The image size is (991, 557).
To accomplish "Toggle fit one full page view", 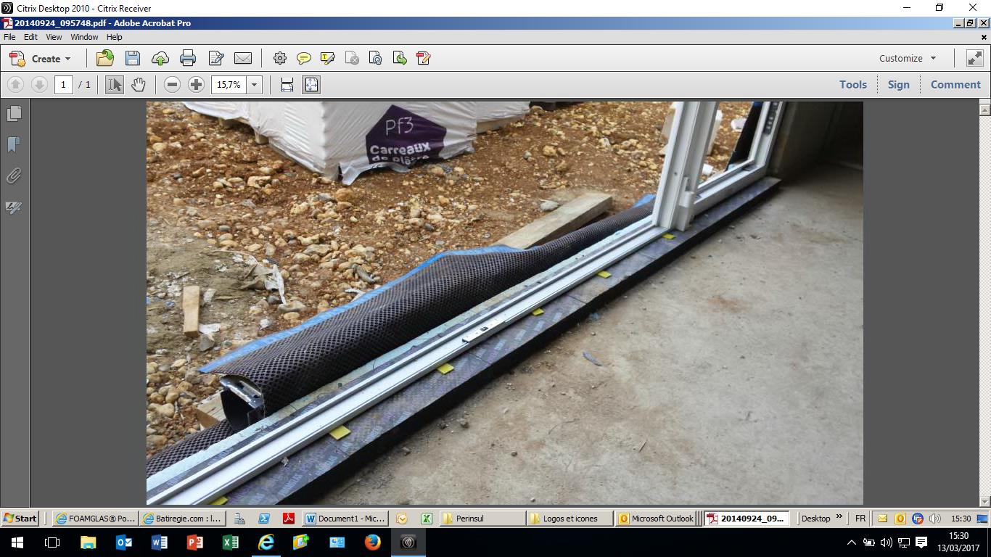I will pos(311,85).
